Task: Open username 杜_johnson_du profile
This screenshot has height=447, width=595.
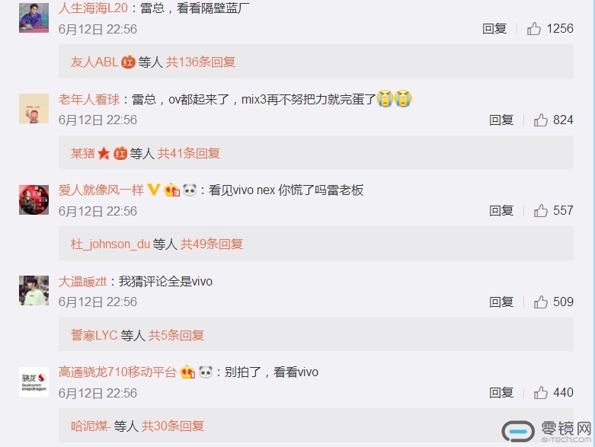Action: [x=110, y=244]
